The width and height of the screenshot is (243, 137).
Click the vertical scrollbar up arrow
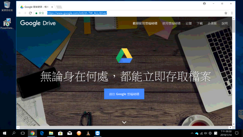234,18
